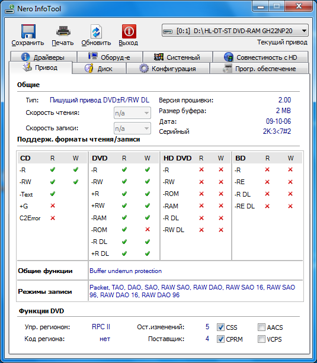Click the BD -RE DL write red cross
This screenshot has height=363, width=317.
tap(290, 206)
